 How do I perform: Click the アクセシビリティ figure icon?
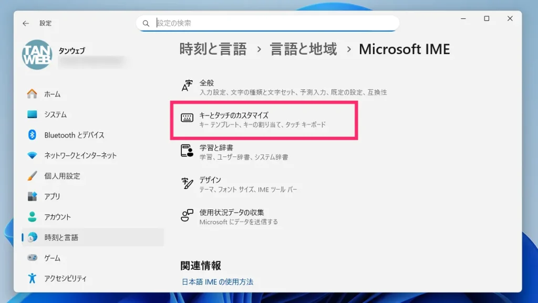pos(32,278)
